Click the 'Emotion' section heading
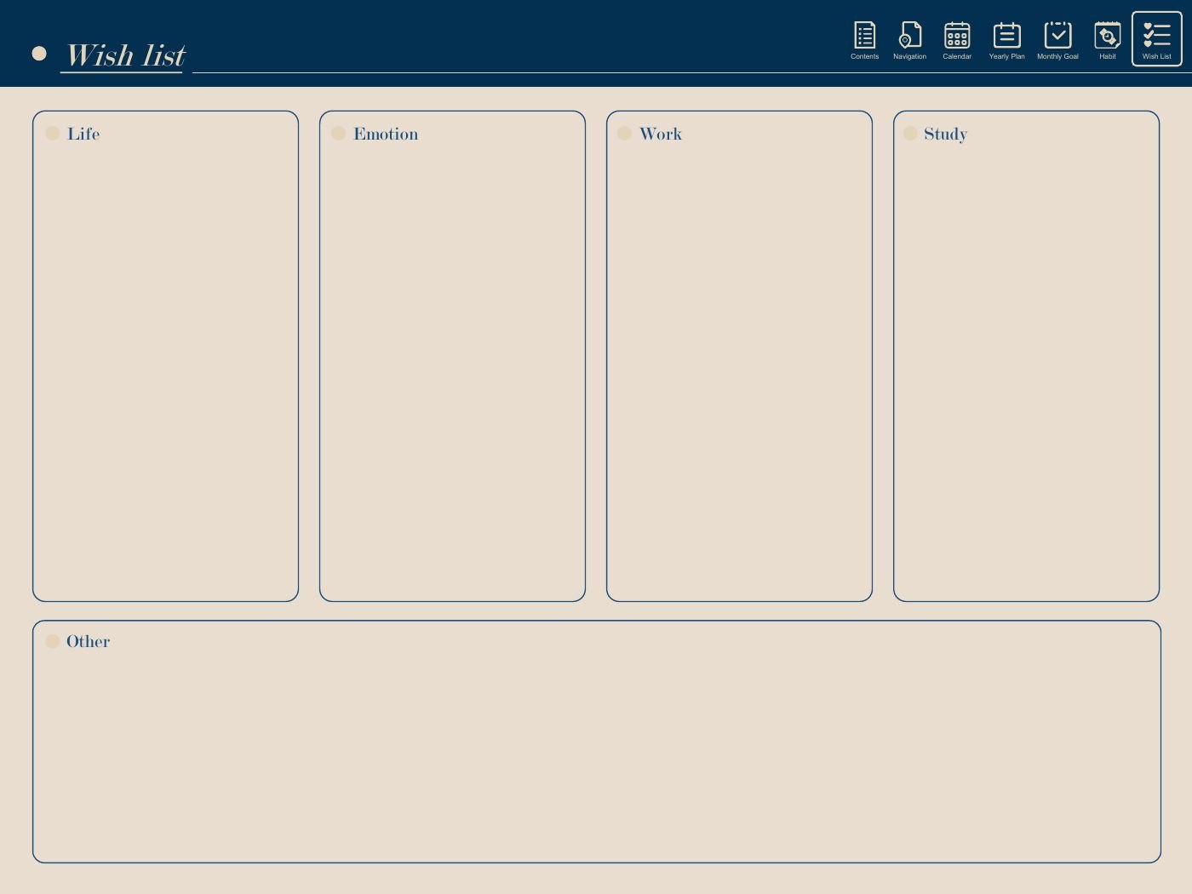The image size is (1192, 894). (386, 134)
